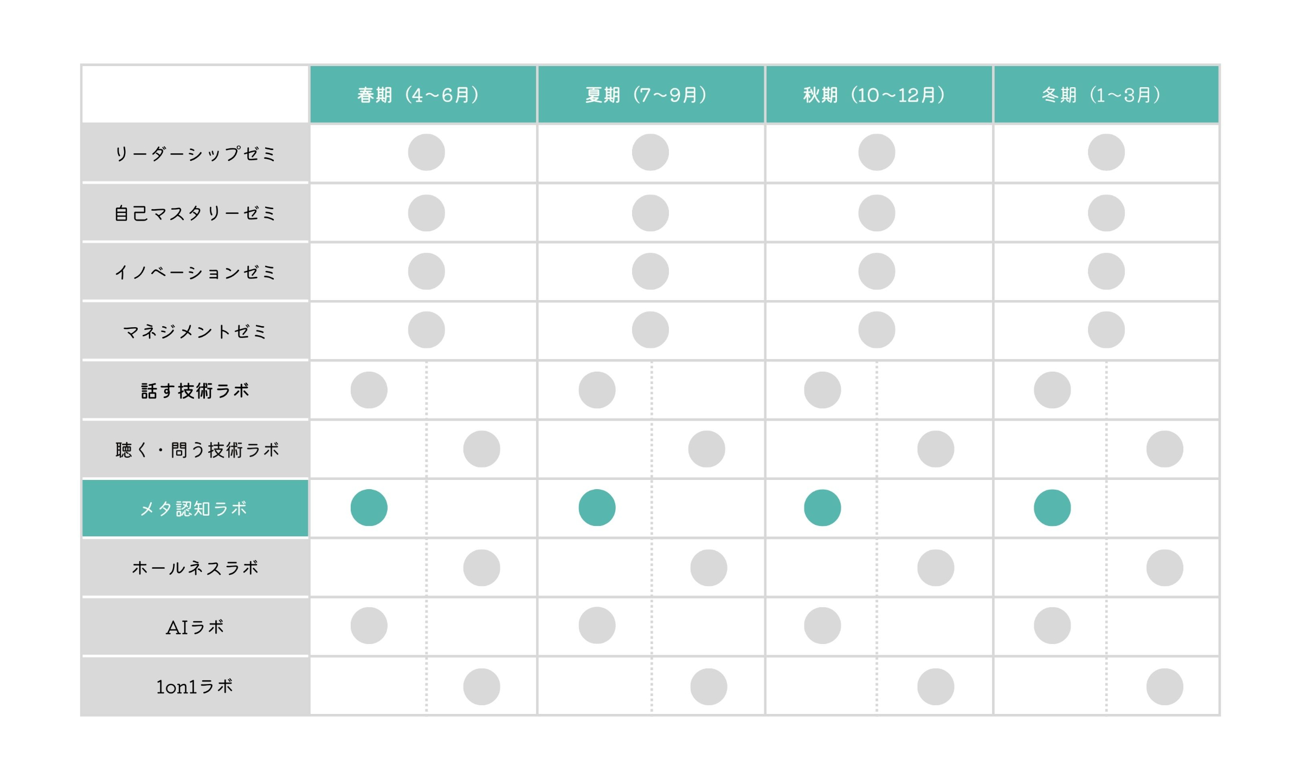Open the 秋期（10〜12月） header cell
Image resolution: width=1301 pixels, height=780 pixels.
click(x=879, y=95)
